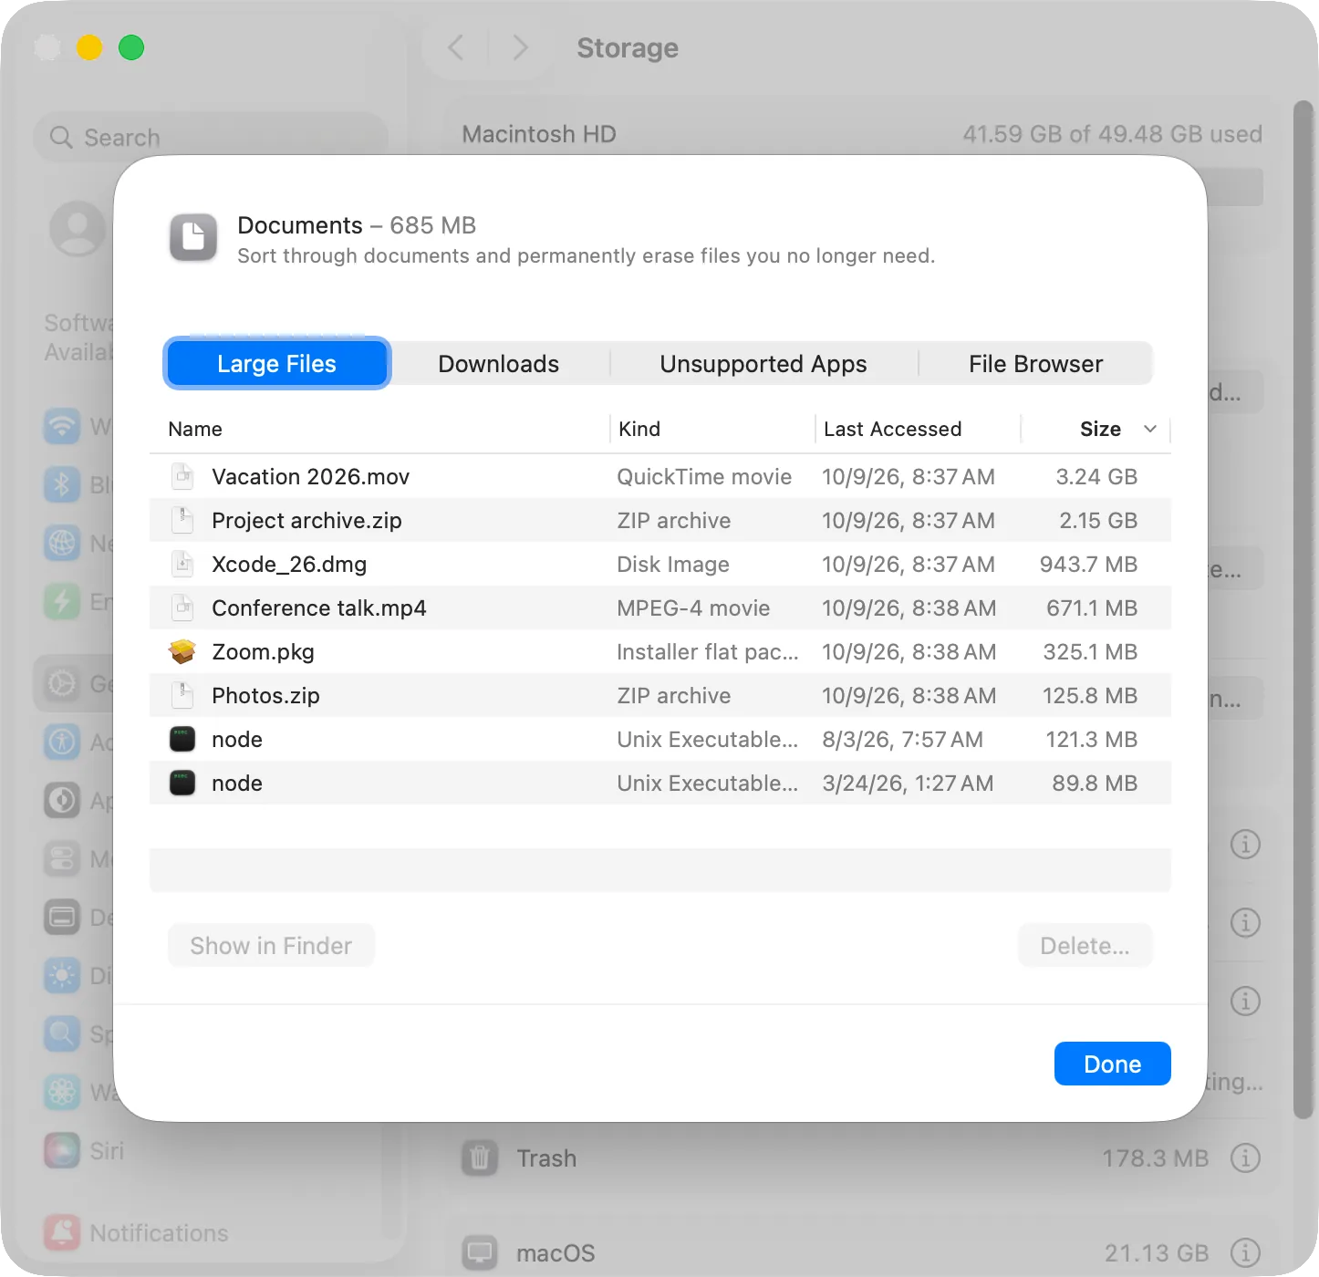1319x1277 pixels.
Task: Open Wi-Fi via its sidebar icon in Settings window
Action: tap(62, 426)
